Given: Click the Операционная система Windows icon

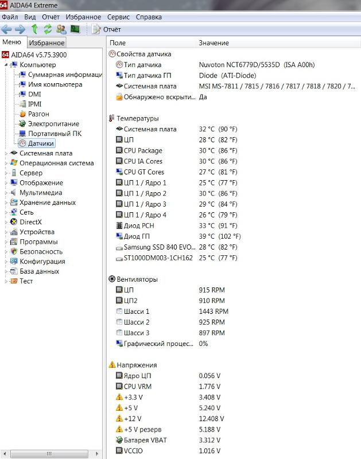Looking at the screenshot, I should tap(14, 163).
